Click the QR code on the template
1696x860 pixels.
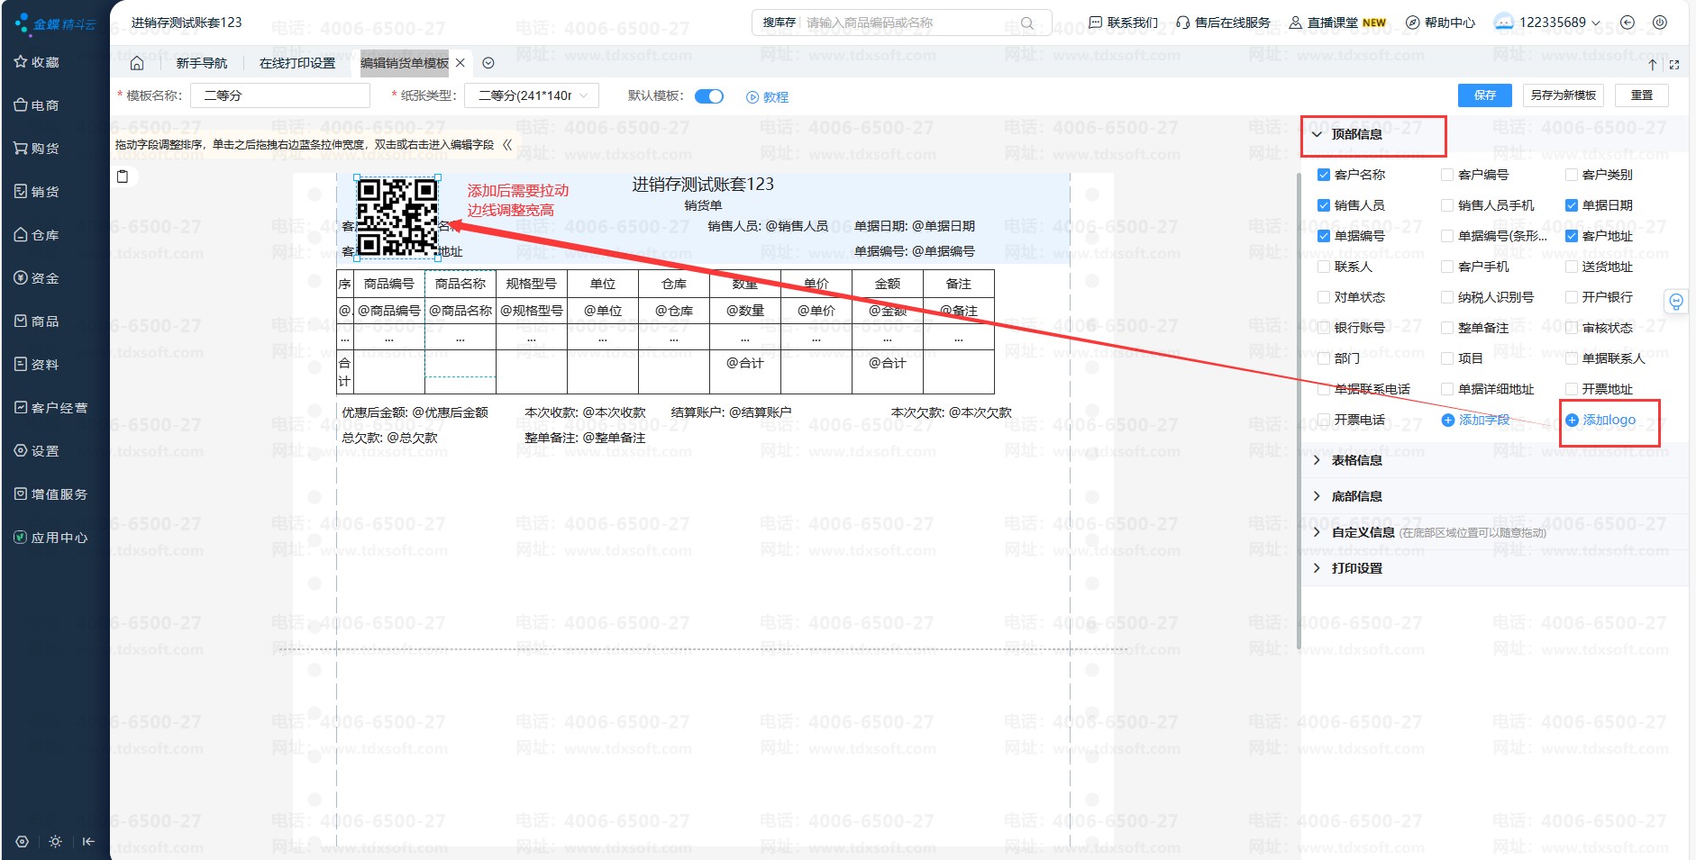(x=397, y=217)
